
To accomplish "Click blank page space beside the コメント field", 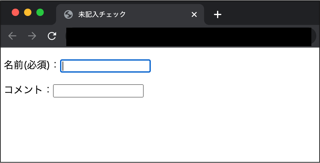I will [x=231, y=91].
